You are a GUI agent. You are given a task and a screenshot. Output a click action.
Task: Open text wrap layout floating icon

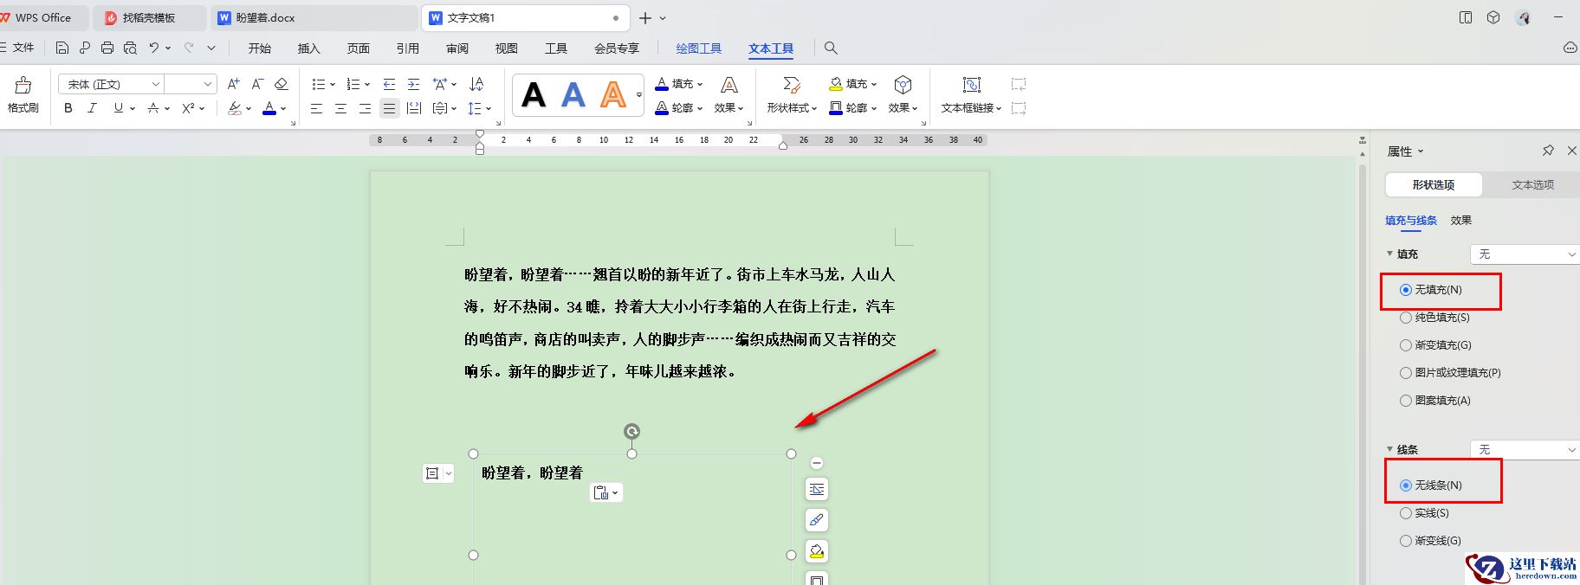pyautogui.click(x=817, y=489)
